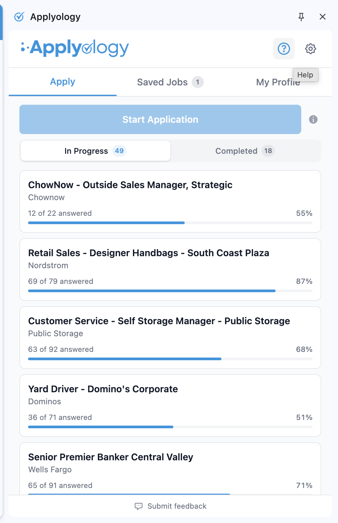Close the Applyology panel
Image resolution: width=338 pixels, height=523 pixels.
pyautogui.click(x=323, y=17)
